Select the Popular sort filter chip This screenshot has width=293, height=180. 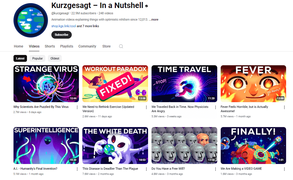pos(37,58)
